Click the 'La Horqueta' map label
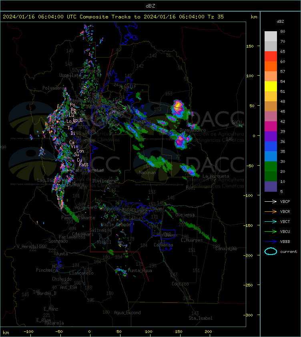301x337 pixels. click(216, 176)
